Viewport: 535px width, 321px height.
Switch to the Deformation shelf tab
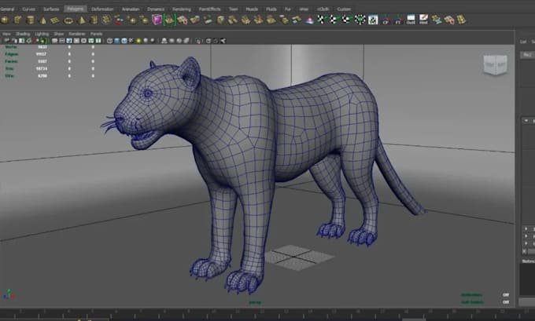click(102, 9)
